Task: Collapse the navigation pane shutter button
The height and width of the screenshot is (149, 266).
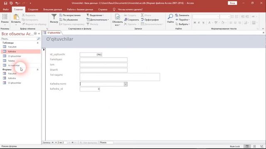Action: tap(39, 34)
